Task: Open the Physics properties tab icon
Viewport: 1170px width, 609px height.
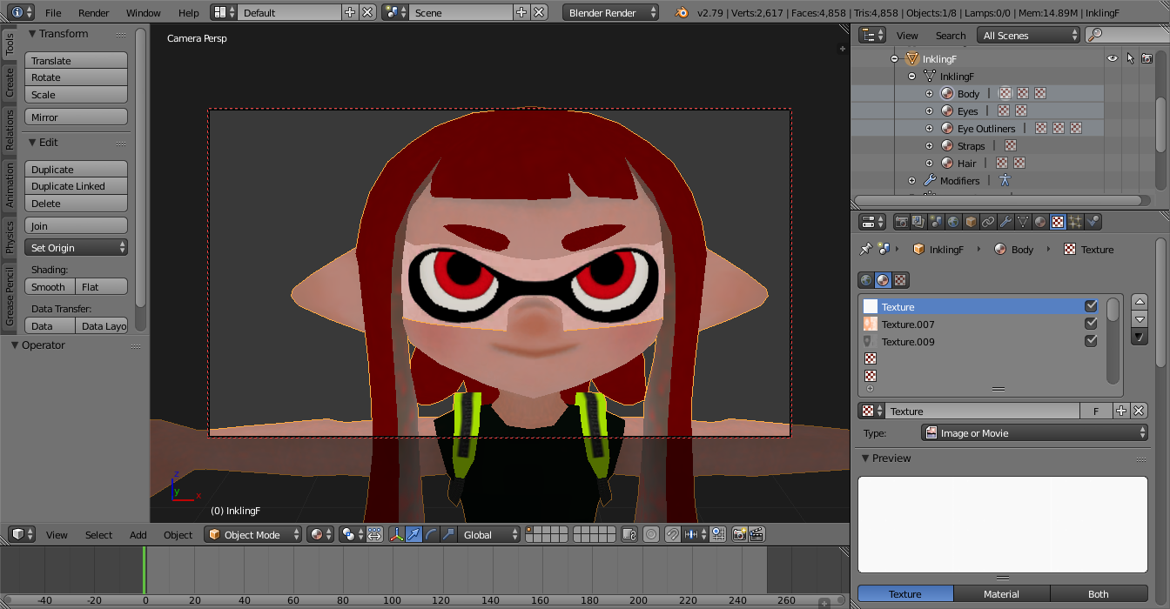Action: tap(1093, 223)
